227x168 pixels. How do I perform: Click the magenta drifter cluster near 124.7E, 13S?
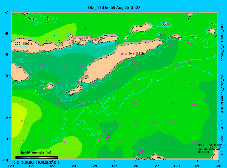tap(106, 137)
